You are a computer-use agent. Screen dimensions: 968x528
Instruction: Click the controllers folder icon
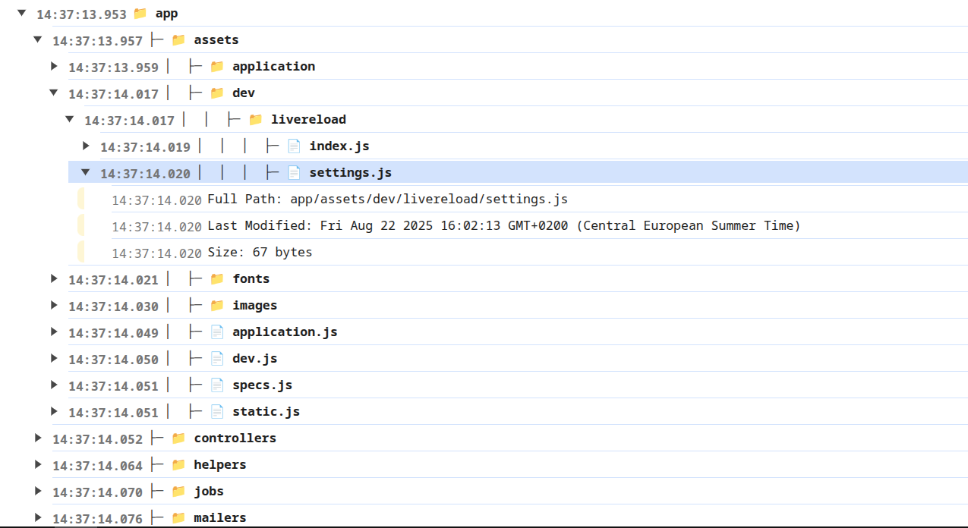pos(178,438)
